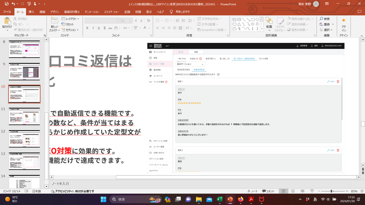
Task: Select slide 12 thumbnail
Action: 24,139
